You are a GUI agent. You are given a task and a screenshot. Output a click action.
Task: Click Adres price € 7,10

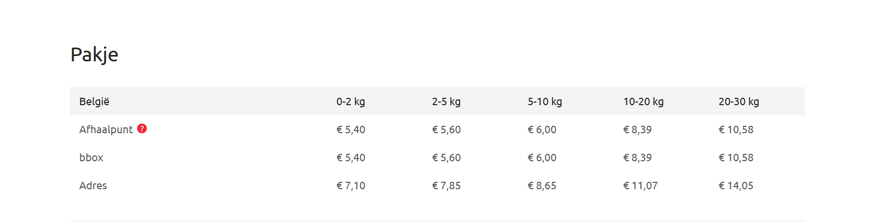tap(351, 186)
